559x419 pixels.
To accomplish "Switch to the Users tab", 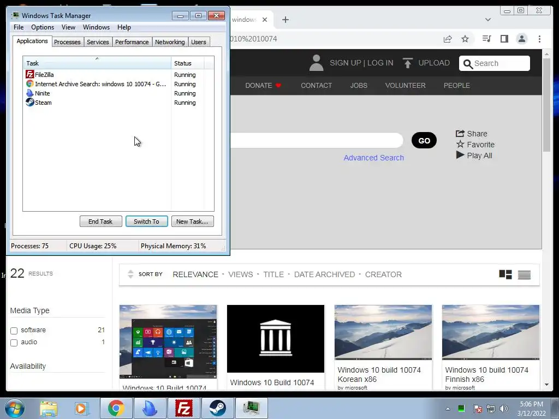I will (199, 42).
